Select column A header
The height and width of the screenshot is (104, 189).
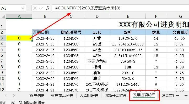(19, 16)
